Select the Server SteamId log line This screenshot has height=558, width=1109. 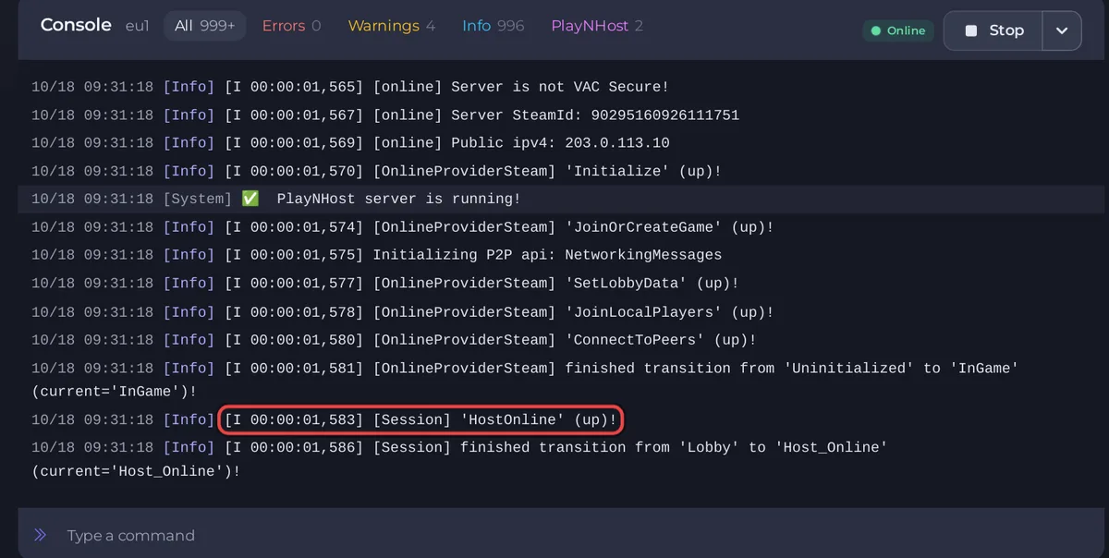point(385,115)
